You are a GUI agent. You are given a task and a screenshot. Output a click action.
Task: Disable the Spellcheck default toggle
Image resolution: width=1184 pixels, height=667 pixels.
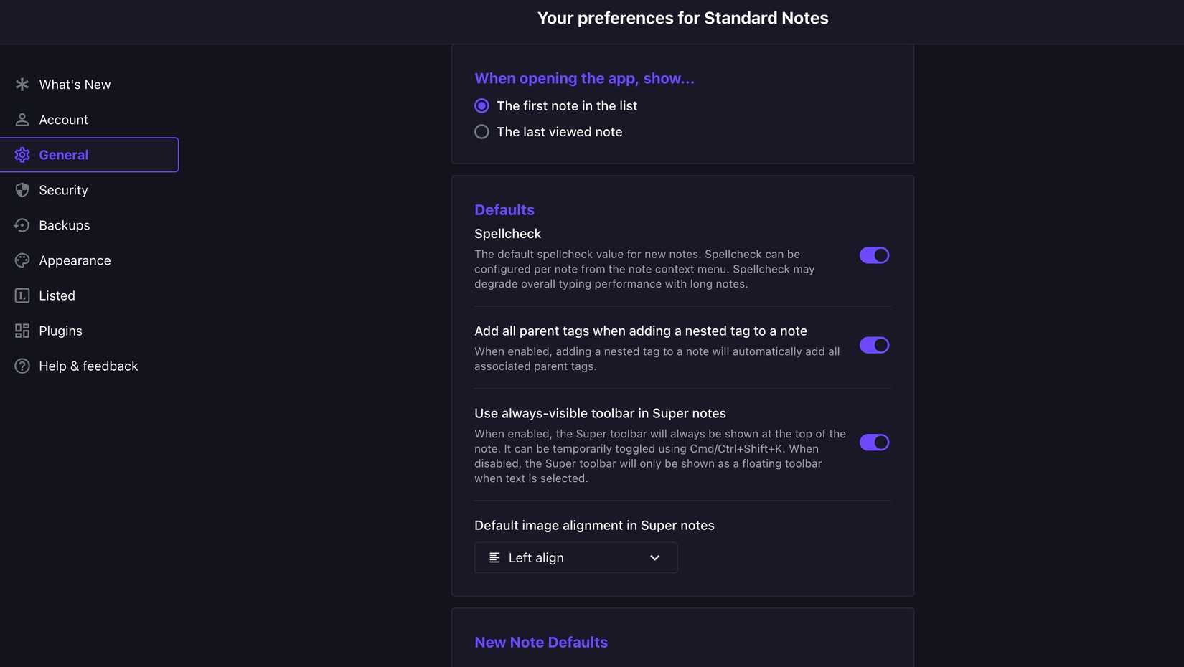tap(874, 255)
